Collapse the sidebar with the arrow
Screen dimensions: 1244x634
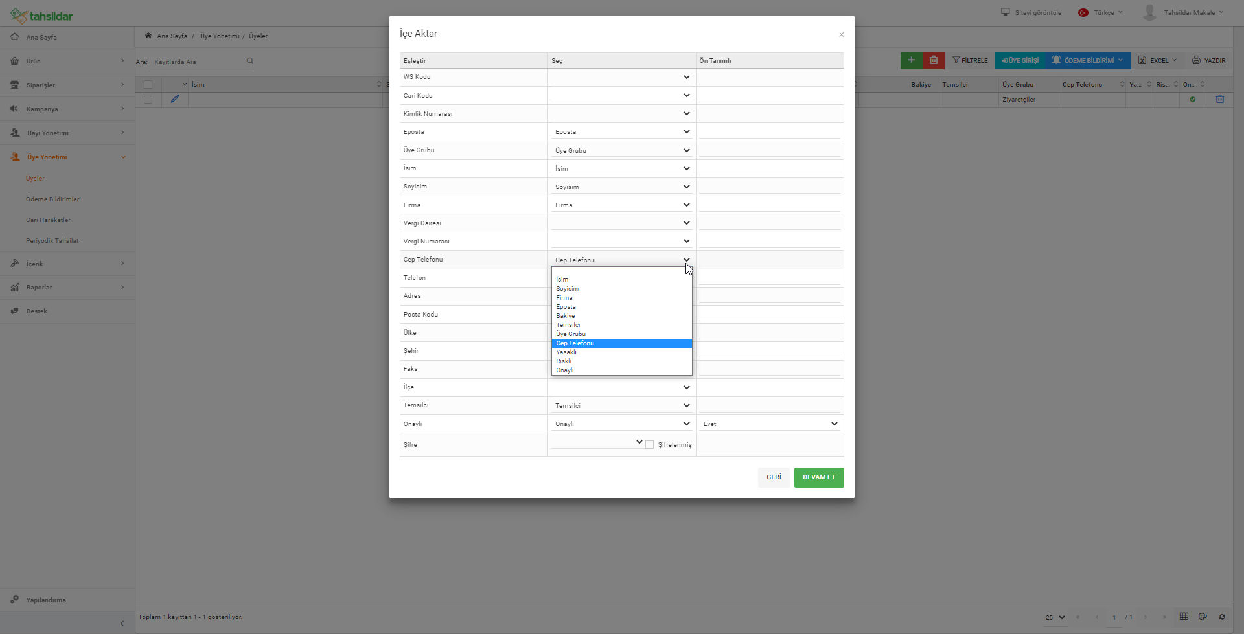(122, 624)
